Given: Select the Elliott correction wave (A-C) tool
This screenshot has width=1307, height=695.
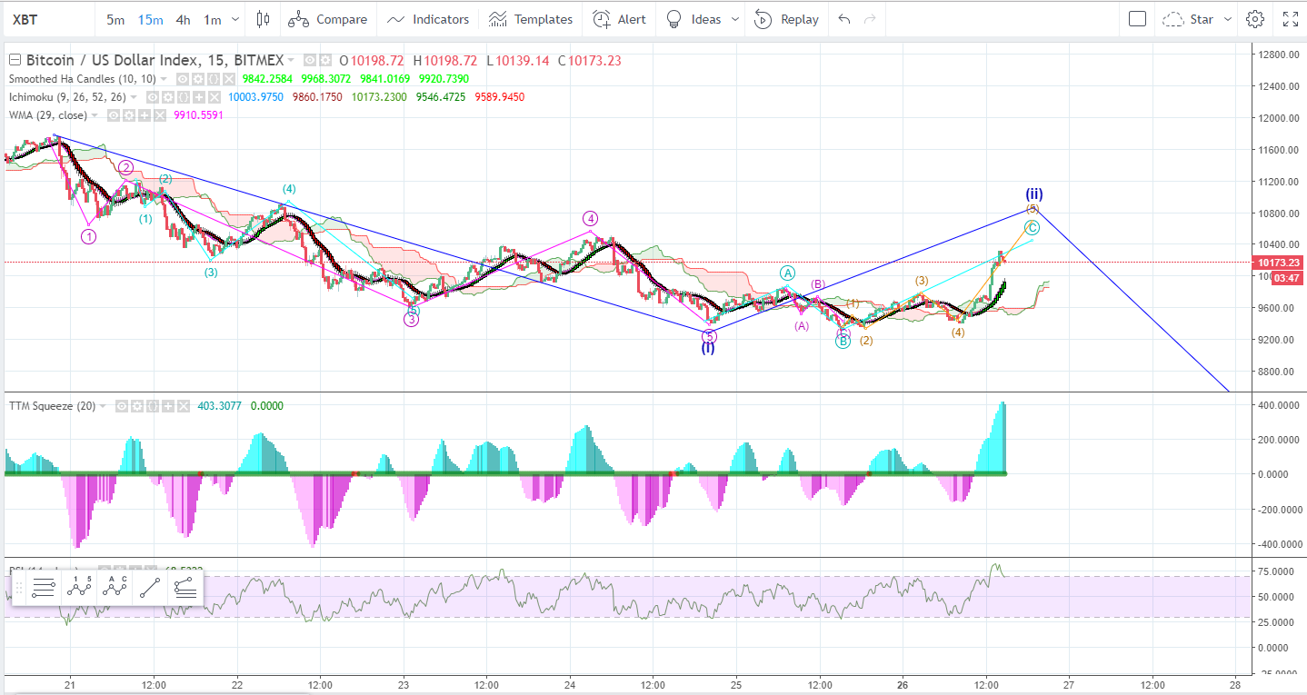Looking at the screenshot, I should (x=115, y=588).
